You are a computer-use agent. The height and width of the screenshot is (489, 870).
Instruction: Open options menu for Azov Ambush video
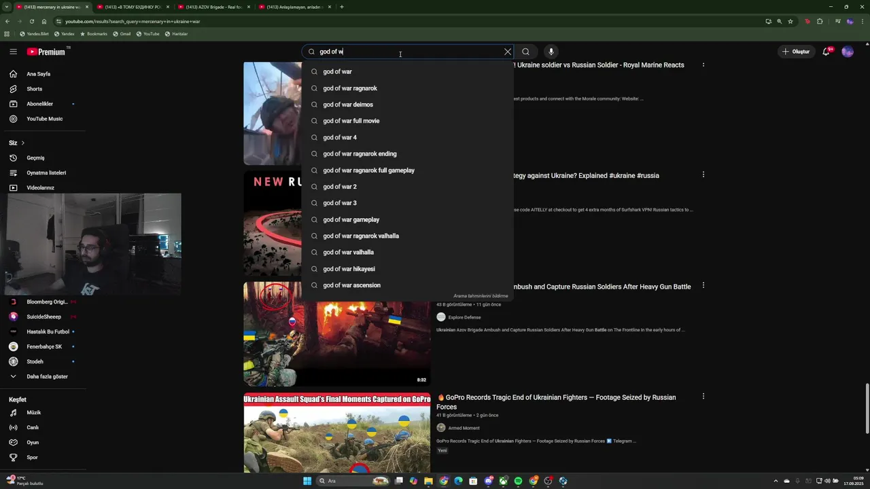point(703,286)
